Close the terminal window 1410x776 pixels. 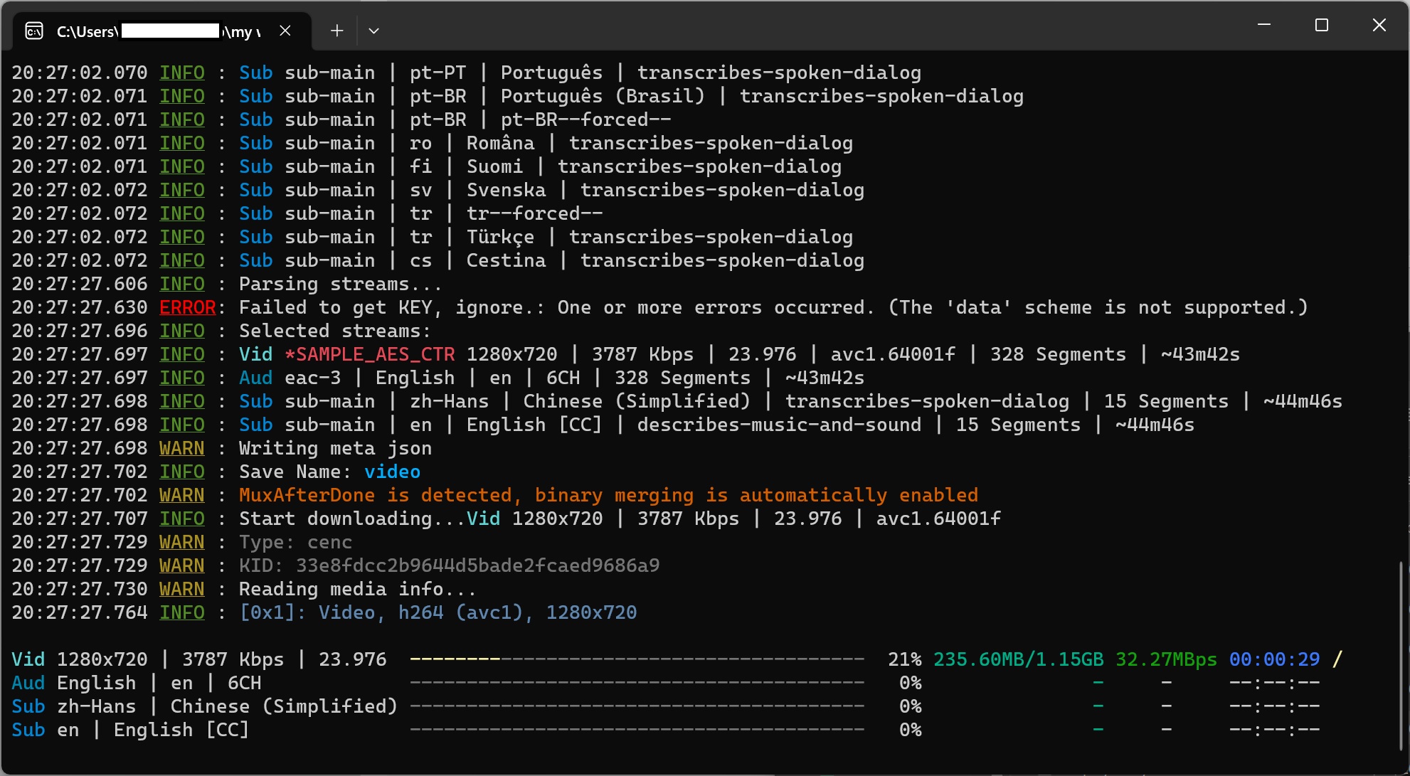1379,26
